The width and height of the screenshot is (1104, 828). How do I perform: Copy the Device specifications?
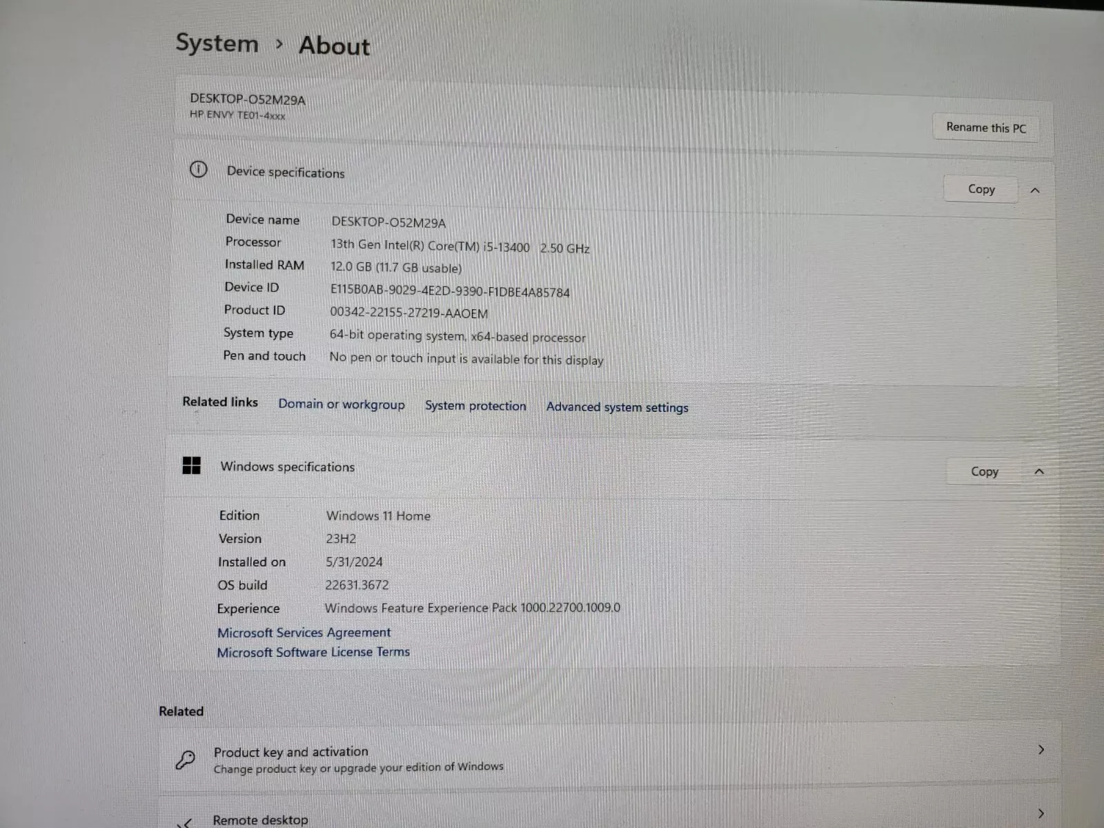pos(980,190)
